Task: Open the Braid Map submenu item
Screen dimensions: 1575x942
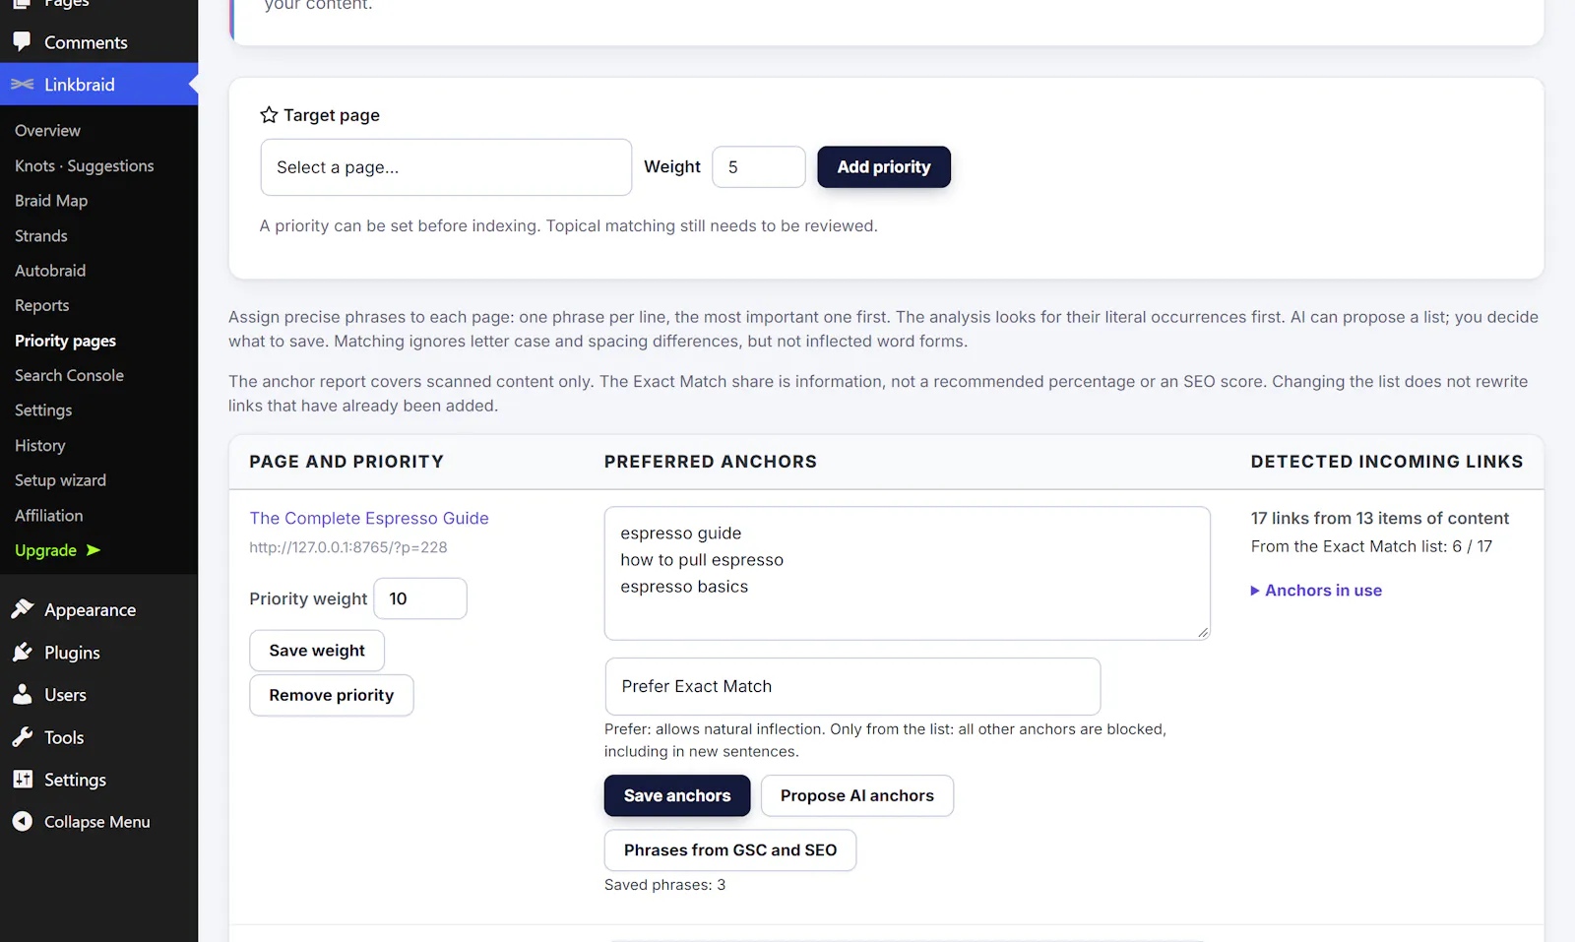Action: pyautogui.click(x=51, y=201)
